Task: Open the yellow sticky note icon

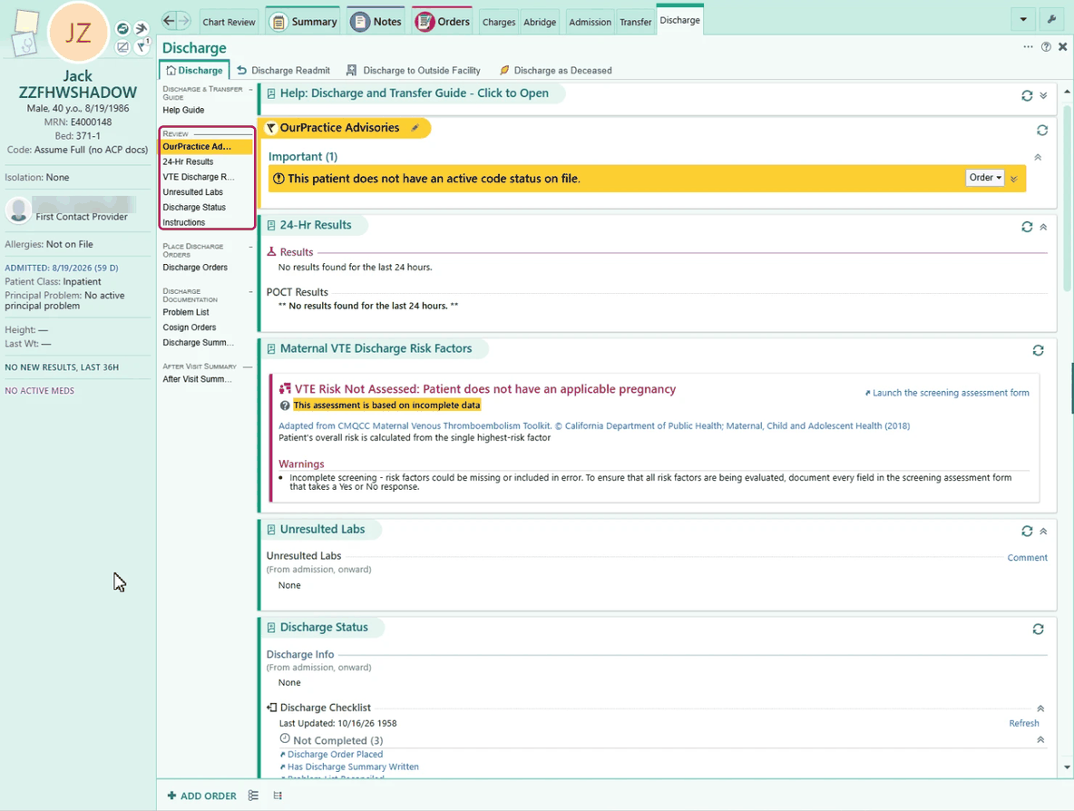Action: click(26, 21)
